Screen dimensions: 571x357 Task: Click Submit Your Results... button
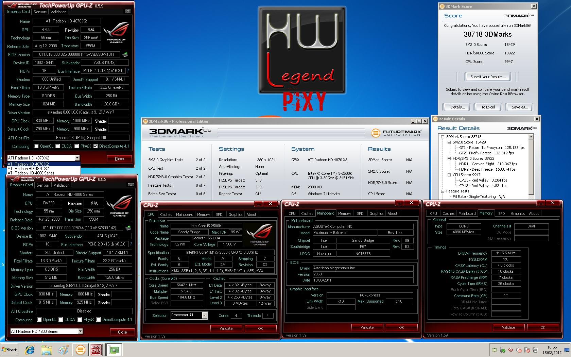(488, 77)
